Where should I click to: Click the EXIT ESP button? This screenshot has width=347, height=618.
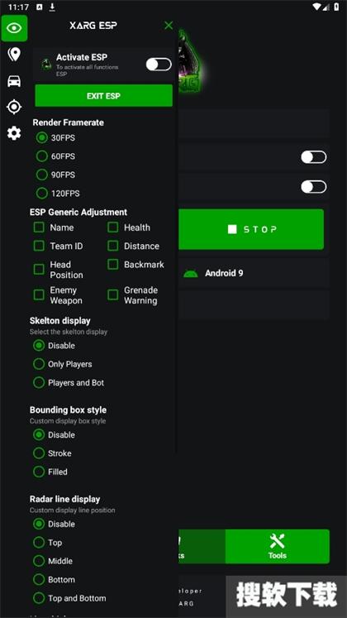[104, 96]
